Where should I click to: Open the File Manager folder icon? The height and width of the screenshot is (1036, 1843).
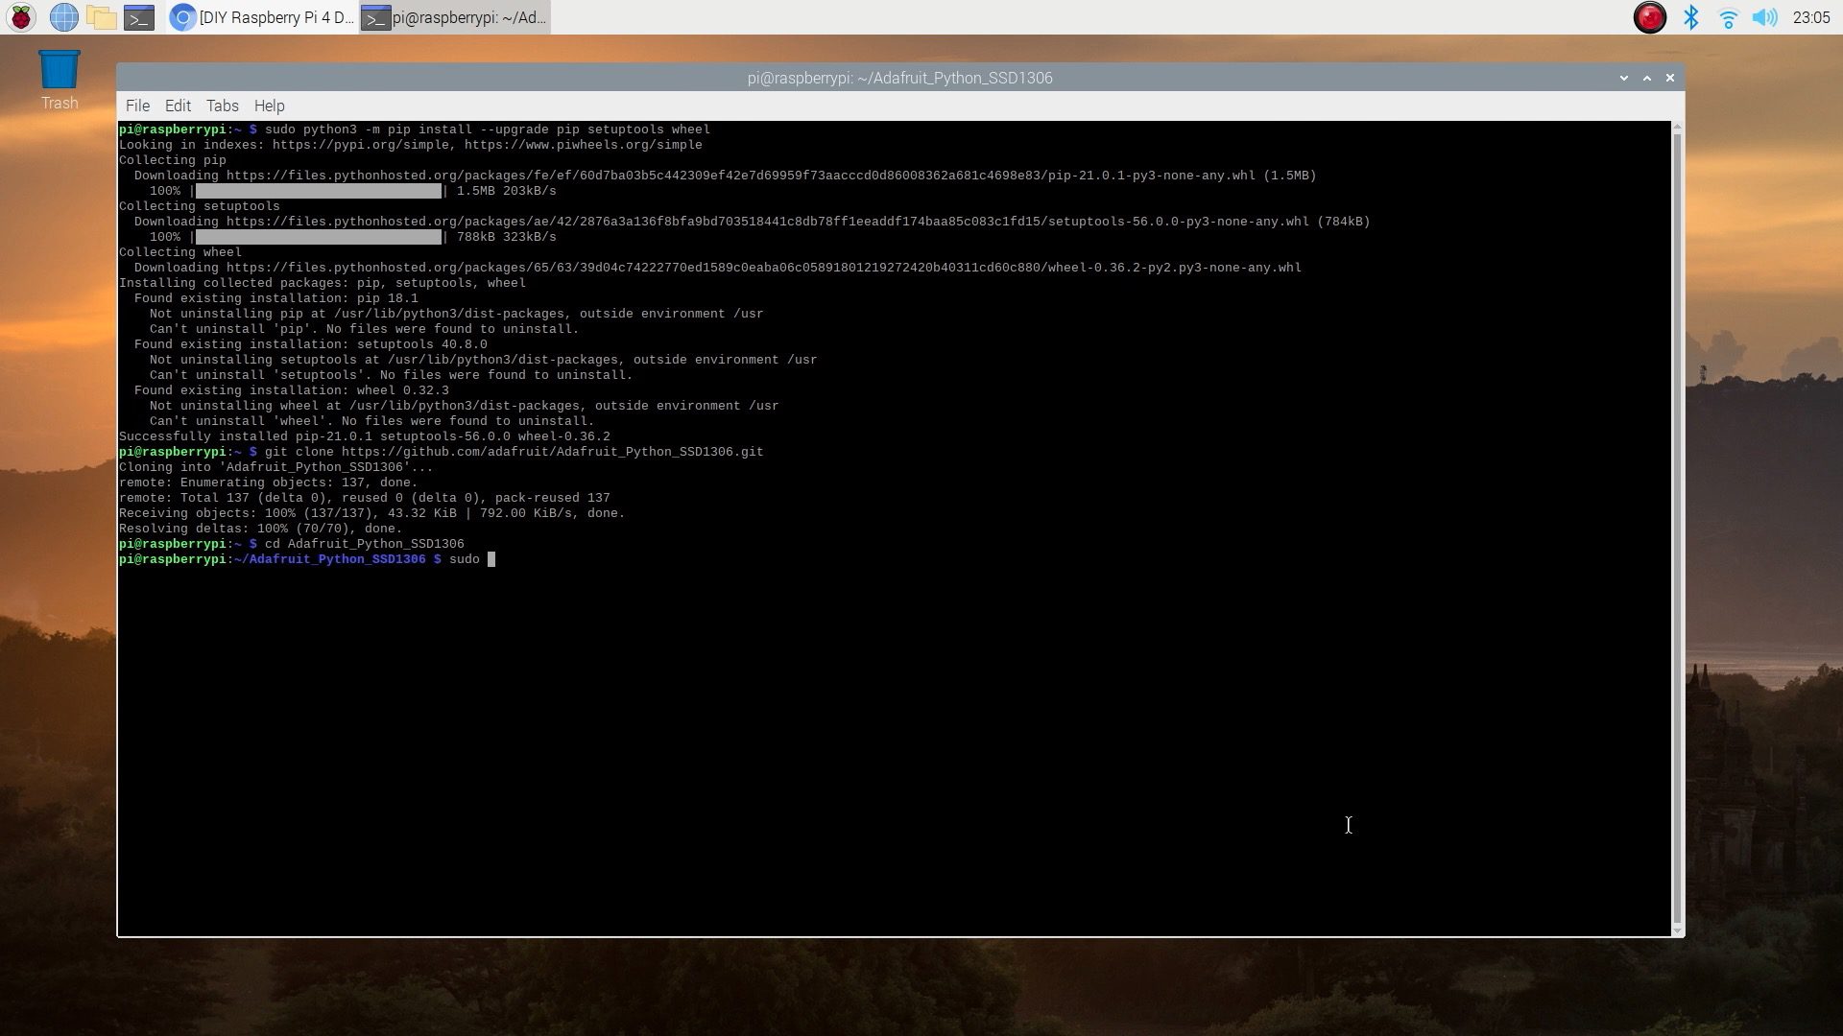point(101,17)
